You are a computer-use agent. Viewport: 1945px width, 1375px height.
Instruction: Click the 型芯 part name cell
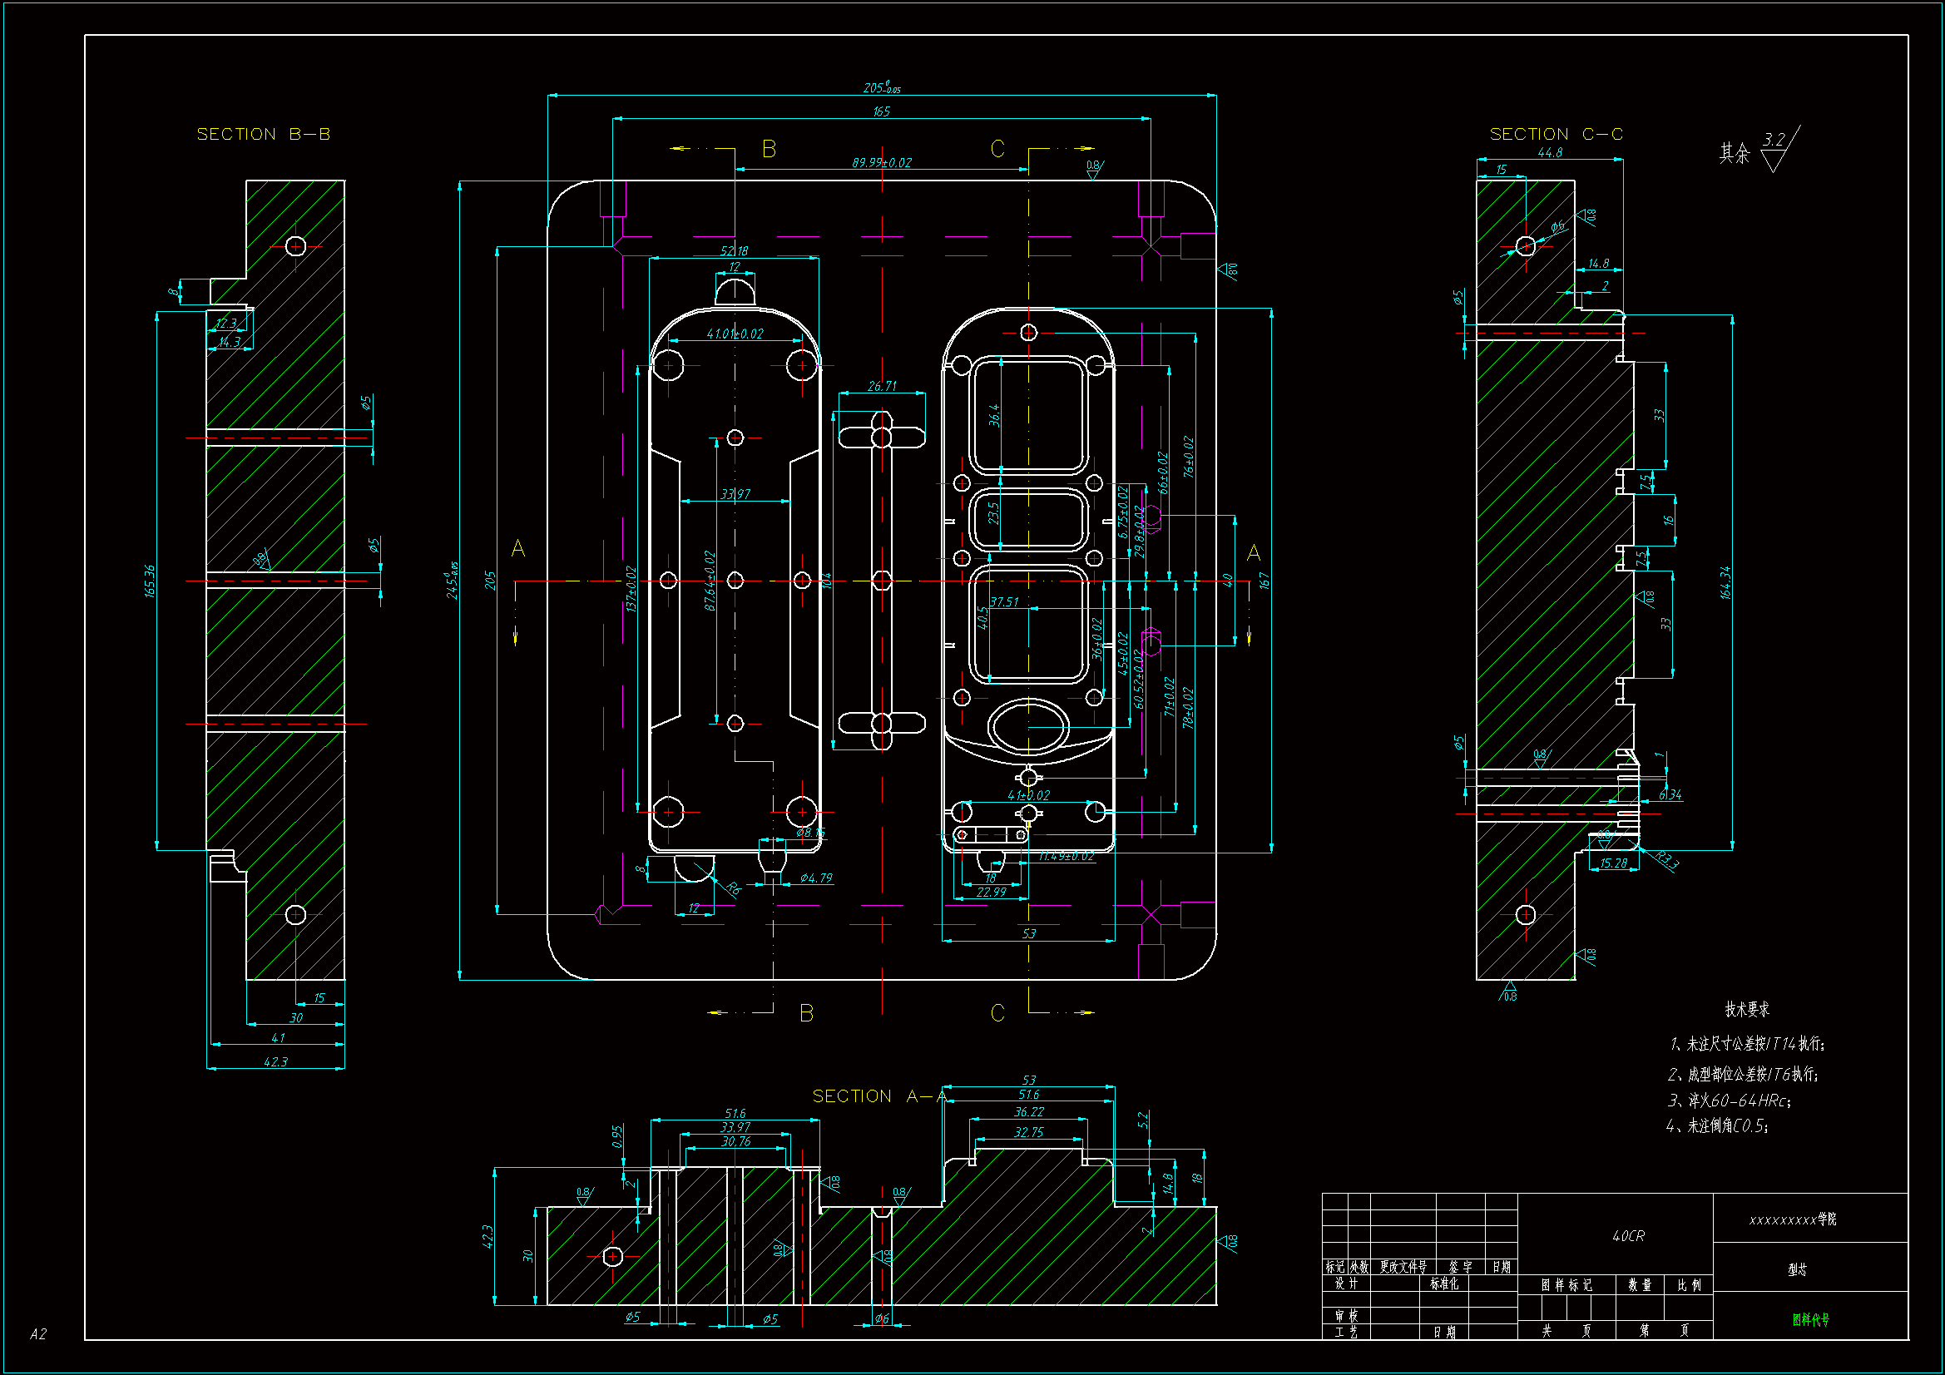pyautogui.click(x=1797, y=1269)
